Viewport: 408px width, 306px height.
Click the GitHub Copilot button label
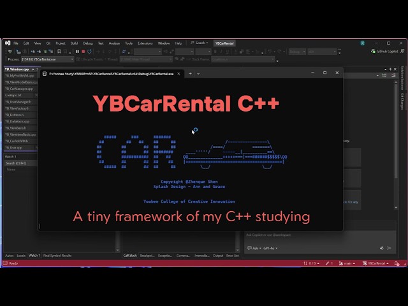[x=387, y=51]
